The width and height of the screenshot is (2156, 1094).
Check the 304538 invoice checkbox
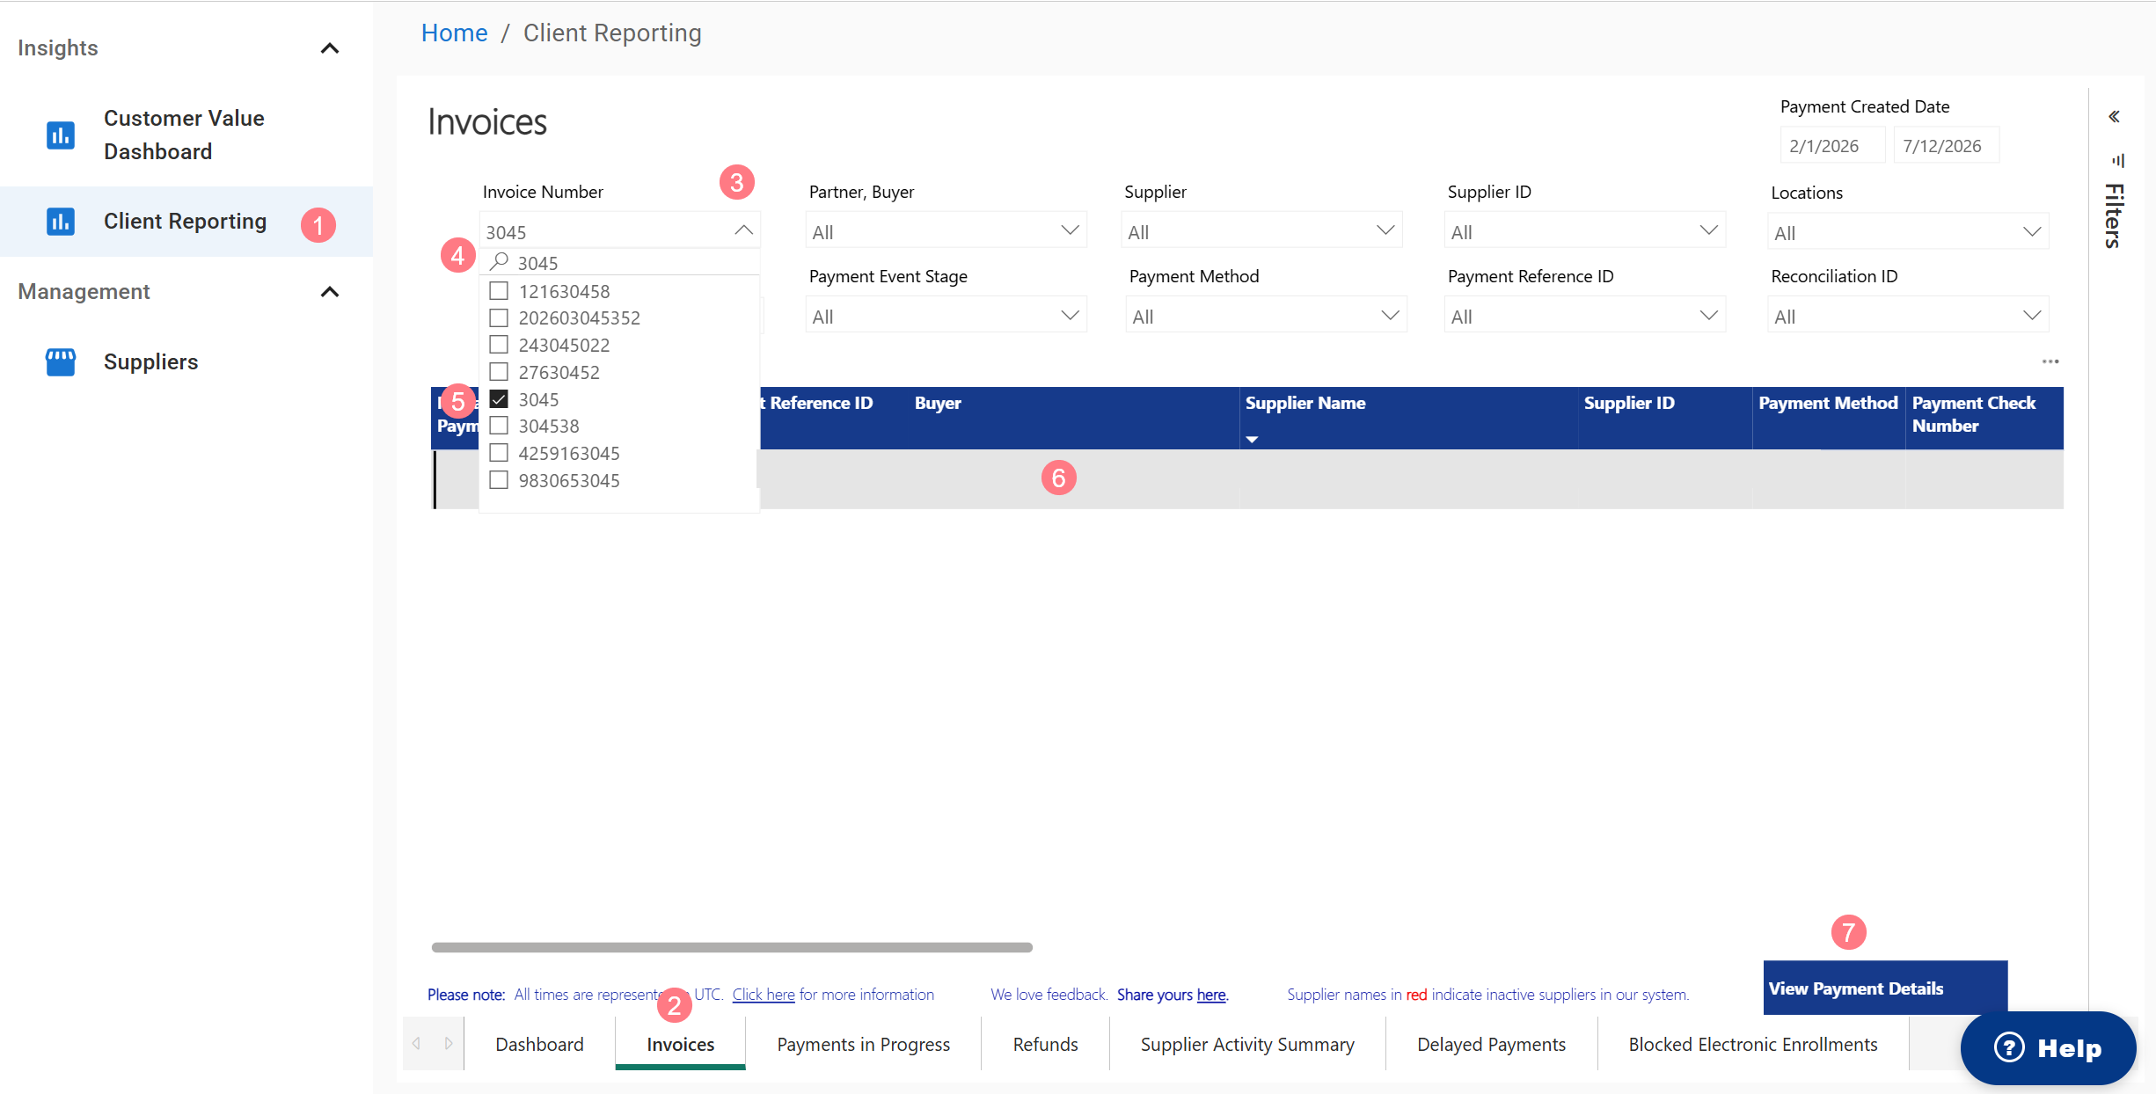tap(499, 427)
